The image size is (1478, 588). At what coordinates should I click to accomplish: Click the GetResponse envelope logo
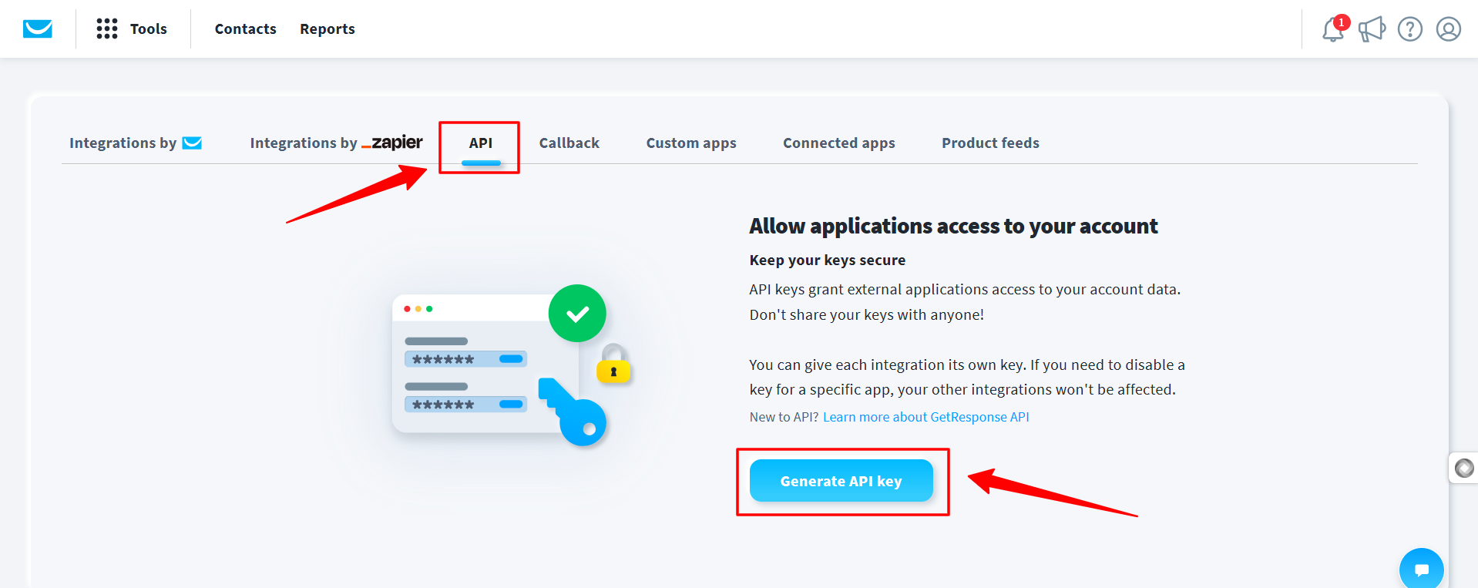(x=37, y=29)
